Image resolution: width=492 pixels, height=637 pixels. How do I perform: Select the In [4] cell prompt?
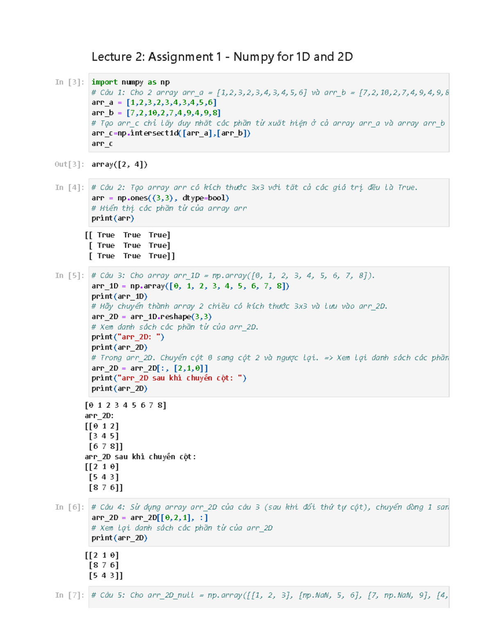70,187
